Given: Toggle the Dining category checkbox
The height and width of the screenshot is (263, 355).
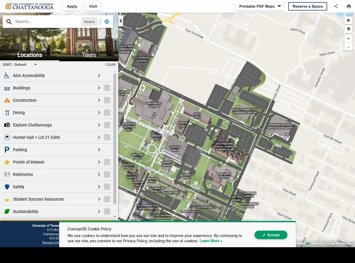Looking at the screenshot, I should pos(107,113).
